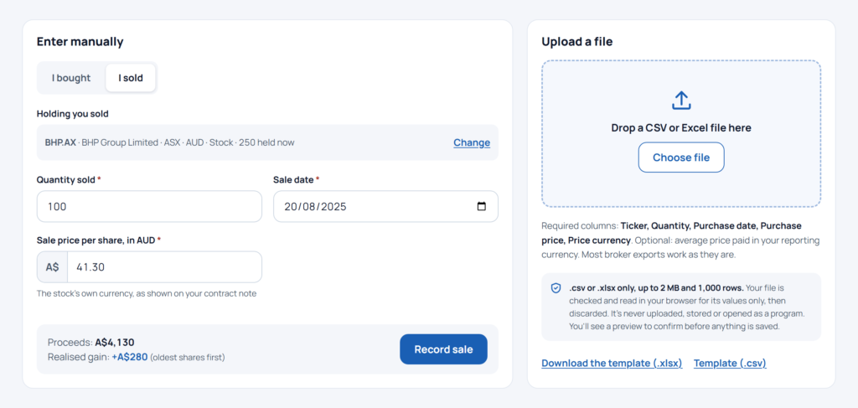Click the '(oldest shares first)' note
The width and height of the screenshot is (858, 408).
187,358
